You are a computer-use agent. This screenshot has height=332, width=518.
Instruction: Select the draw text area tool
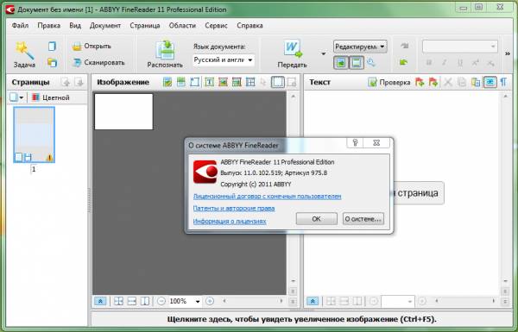coord(209,82)
